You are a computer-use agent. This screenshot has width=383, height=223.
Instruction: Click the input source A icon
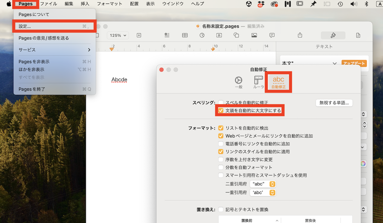tap(380, 4)
